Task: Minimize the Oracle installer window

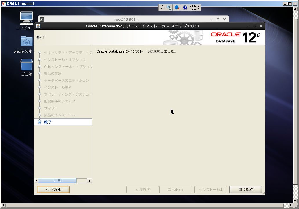Action: (247, 26)
